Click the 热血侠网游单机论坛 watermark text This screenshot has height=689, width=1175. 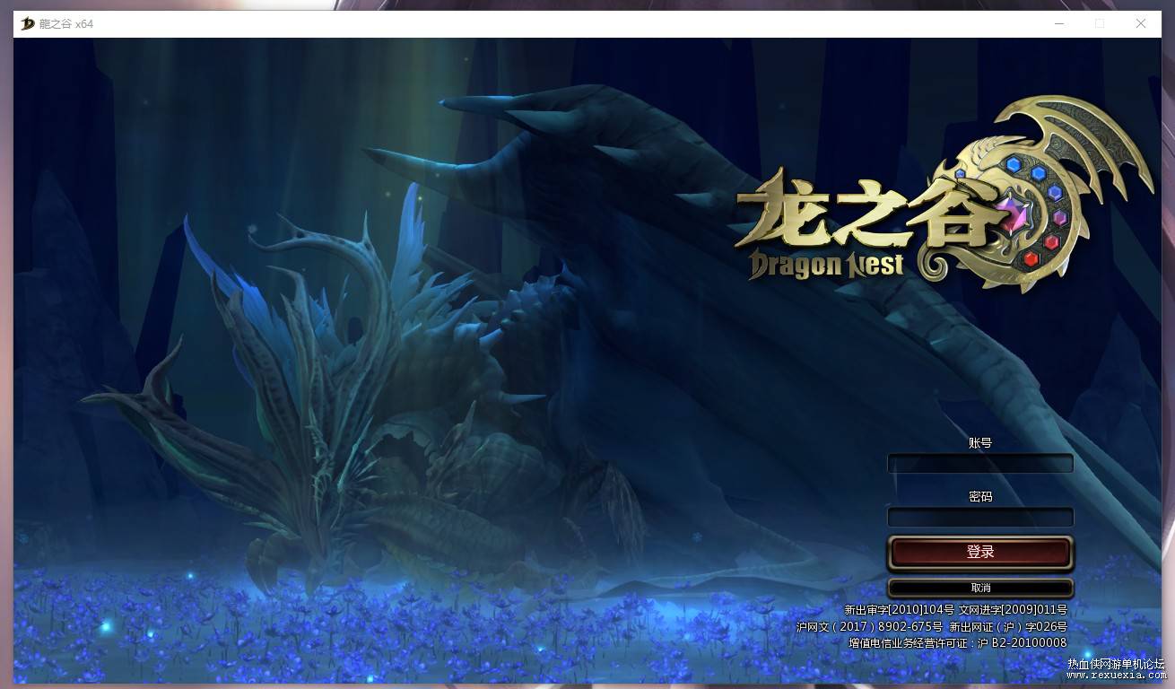point(1116,664)
